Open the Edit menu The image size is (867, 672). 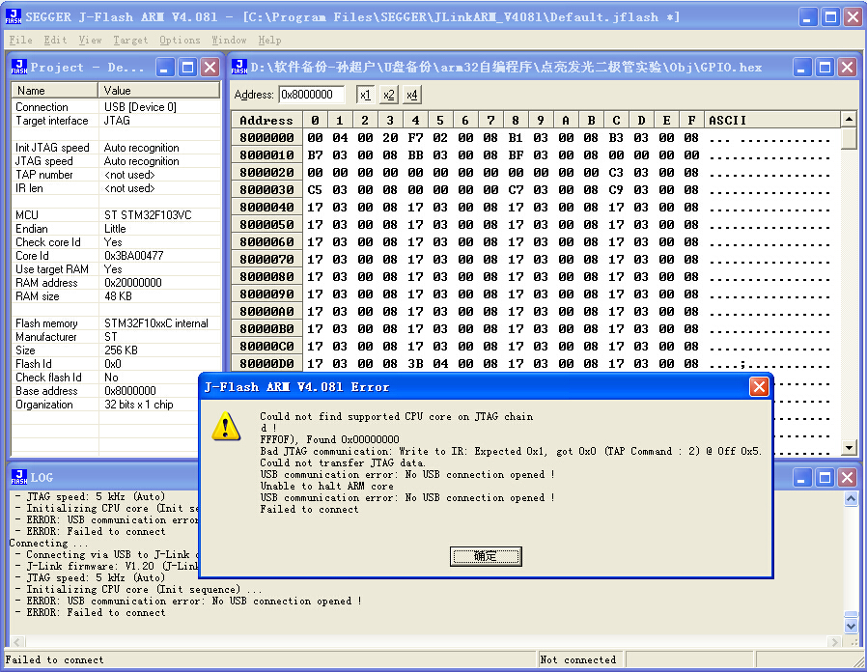pos(55,40)
